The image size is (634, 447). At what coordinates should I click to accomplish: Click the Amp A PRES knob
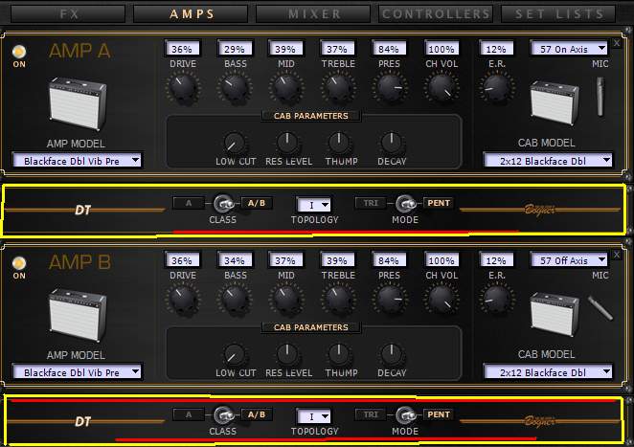(x=390, y=87)
